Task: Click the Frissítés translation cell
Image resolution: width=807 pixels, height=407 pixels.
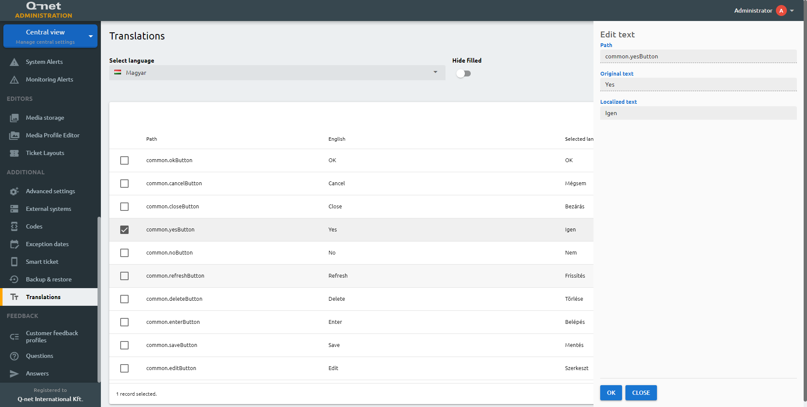Action: click(x=575, y=276)
